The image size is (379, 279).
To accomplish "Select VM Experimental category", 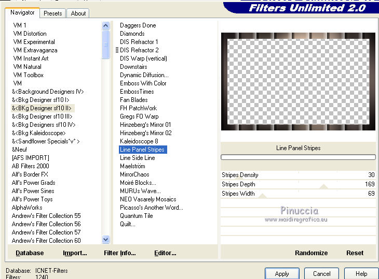I will (34, 42).
